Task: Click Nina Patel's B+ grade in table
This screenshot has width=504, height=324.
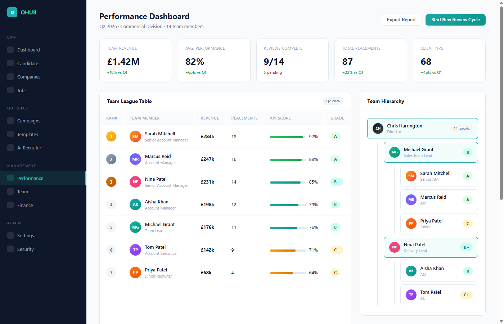Action: click(337, 182)
